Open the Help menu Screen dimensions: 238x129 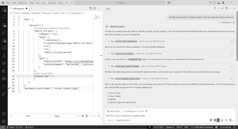(60, 3)
